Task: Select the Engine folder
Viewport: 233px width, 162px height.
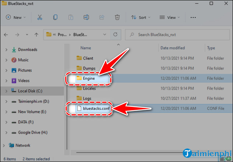Action: pos(89,78)
